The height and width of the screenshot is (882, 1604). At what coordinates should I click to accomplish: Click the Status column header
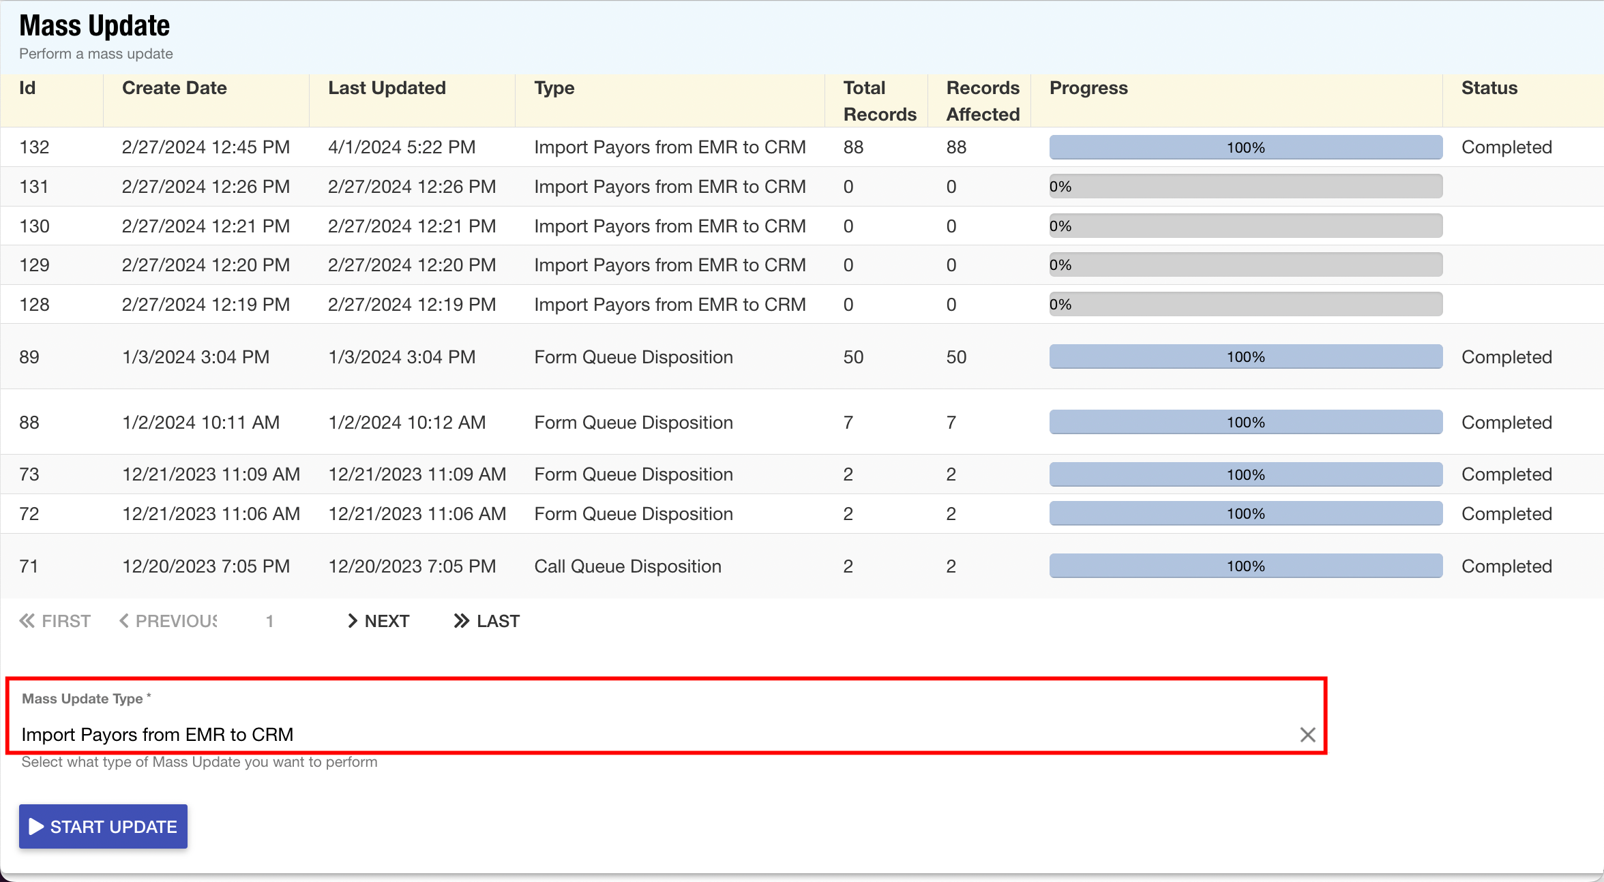tap(1489, 88)
